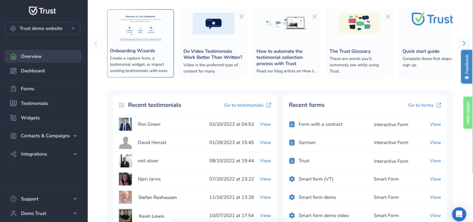The height and width of the screenshot is (222, 473).
Task: Click the globe icon beside Trust demo website
Action: click(13, 29)
